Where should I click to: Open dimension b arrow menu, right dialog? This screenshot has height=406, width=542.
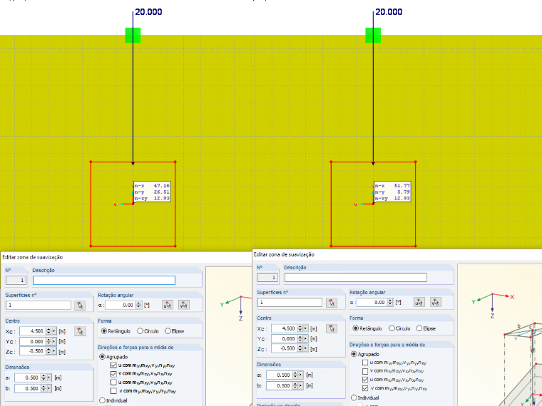(301, 385)
